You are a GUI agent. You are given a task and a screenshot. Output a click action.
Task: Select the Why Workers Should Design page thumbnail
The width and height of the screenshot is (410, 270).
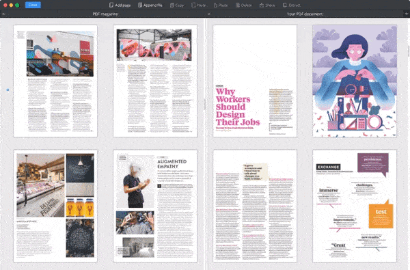(255, 81)
